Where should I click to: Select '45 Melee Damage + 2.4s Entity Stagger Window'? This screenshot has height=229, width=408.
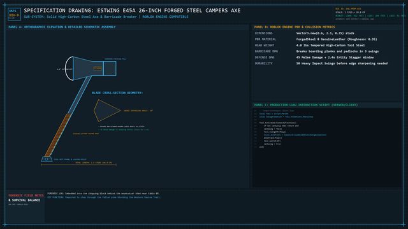[x=335, y=57]
